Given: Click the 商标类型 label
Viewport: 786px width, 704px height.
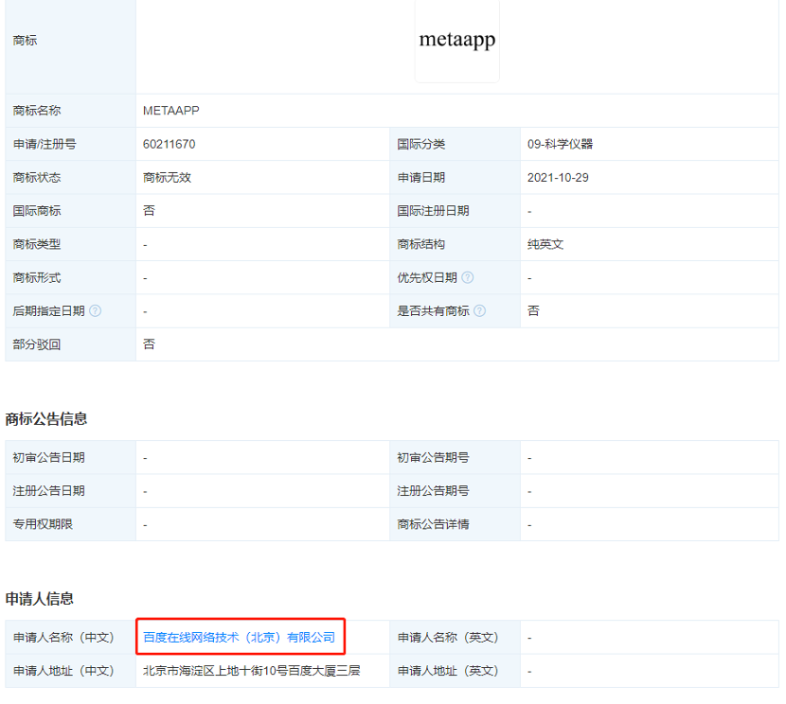Looking at the screenshot, I should (x=37, y=244).
